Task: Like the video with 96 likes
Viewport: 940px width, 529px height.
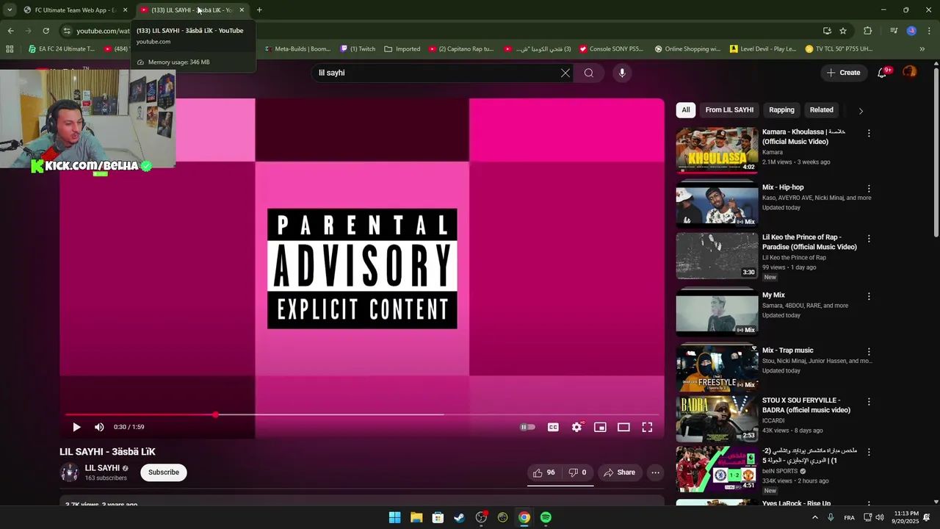Action: pyautogui.click(x=543, y=472)
